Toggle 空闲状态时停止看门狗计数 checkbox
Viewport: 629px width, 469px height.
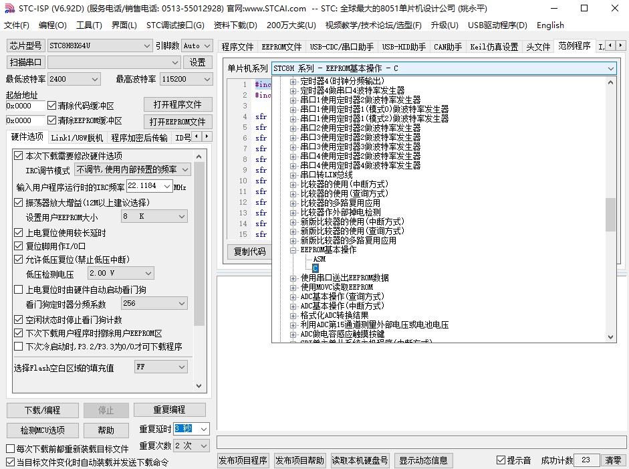pyautogui.click(x=19, y=320)
